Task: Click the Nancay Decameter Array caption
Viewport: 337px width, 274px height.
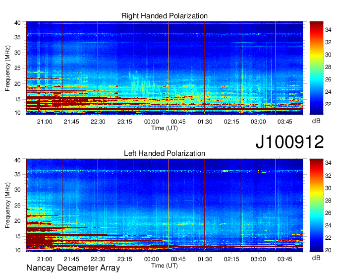Action: (x=73, y=268)
